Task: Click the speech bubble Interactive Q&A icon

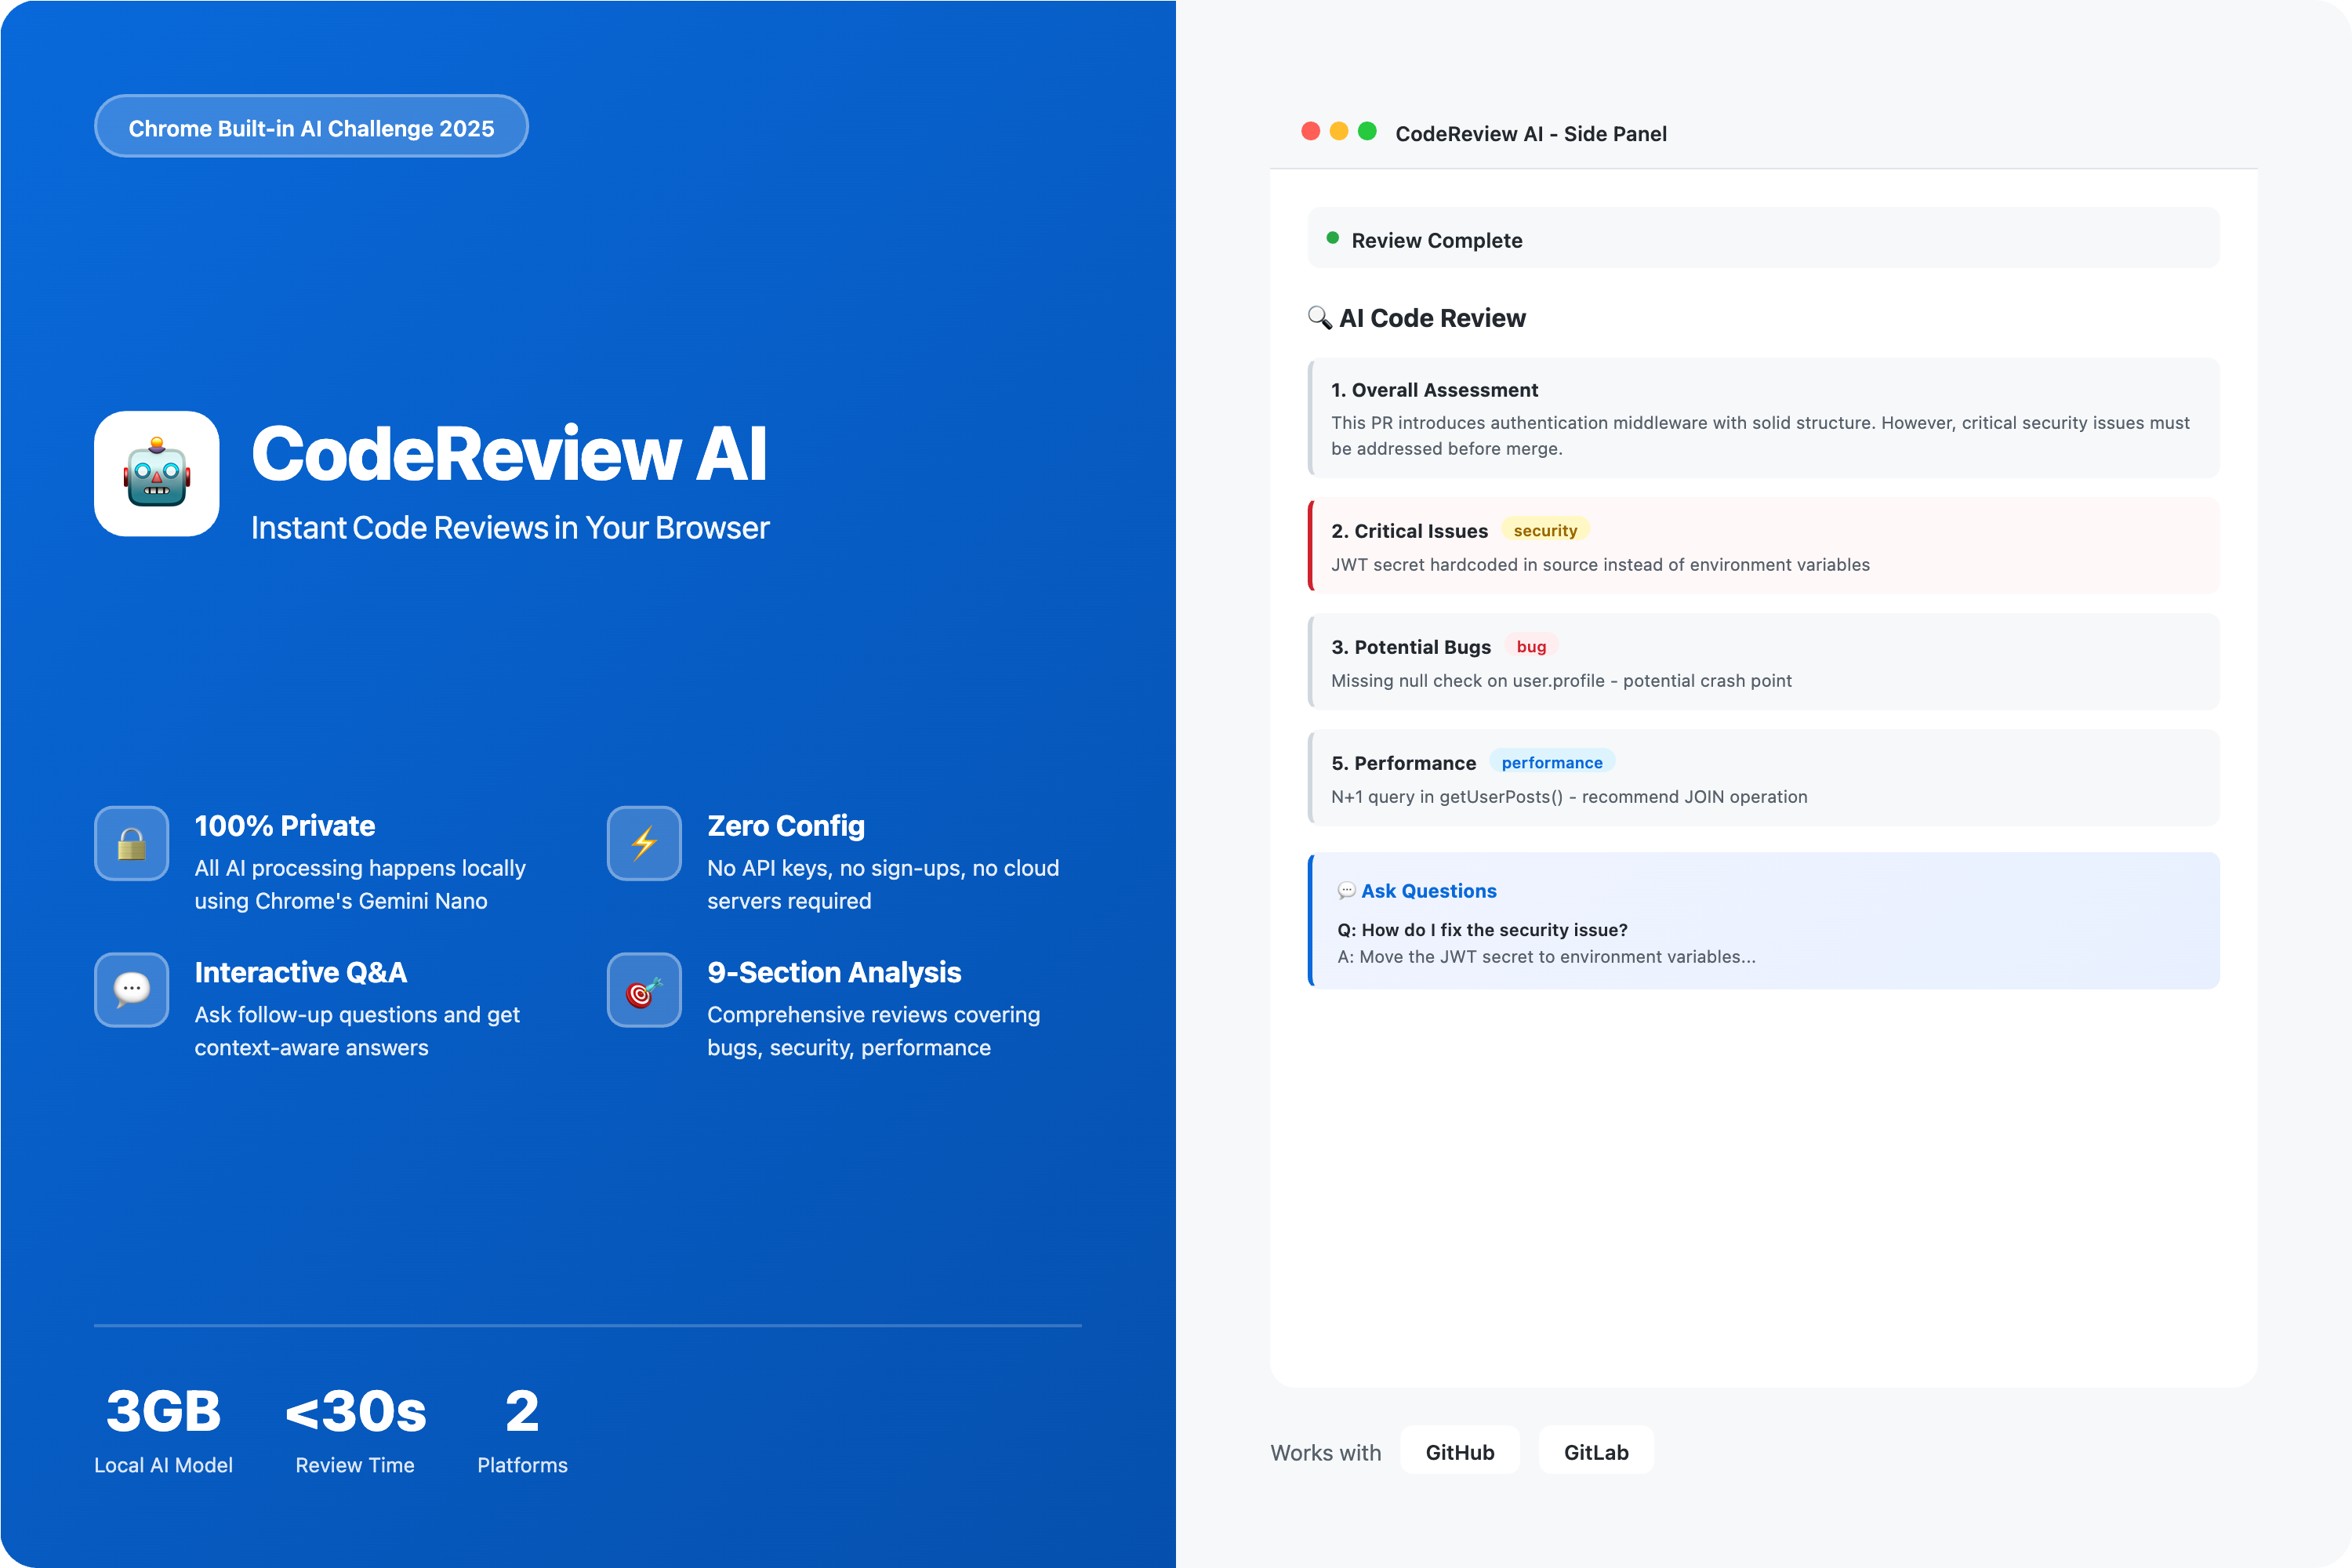Action: pyautogui.click(x=132, y=989)
